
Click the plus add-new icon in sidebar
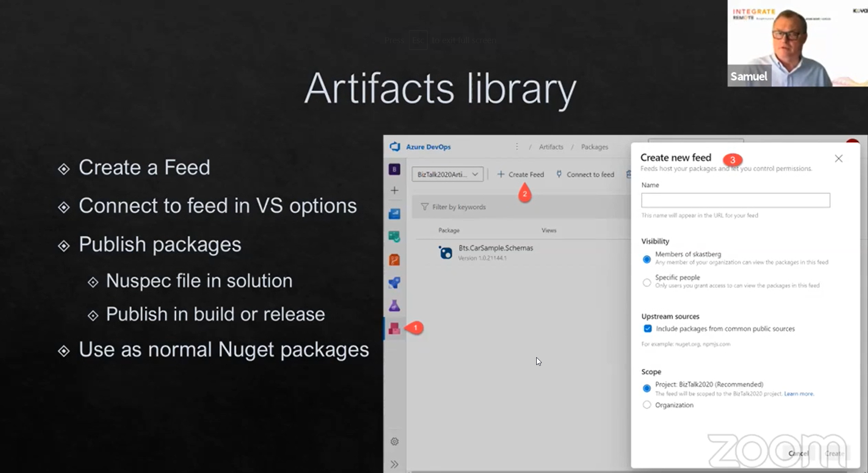[x=394, y=190]
